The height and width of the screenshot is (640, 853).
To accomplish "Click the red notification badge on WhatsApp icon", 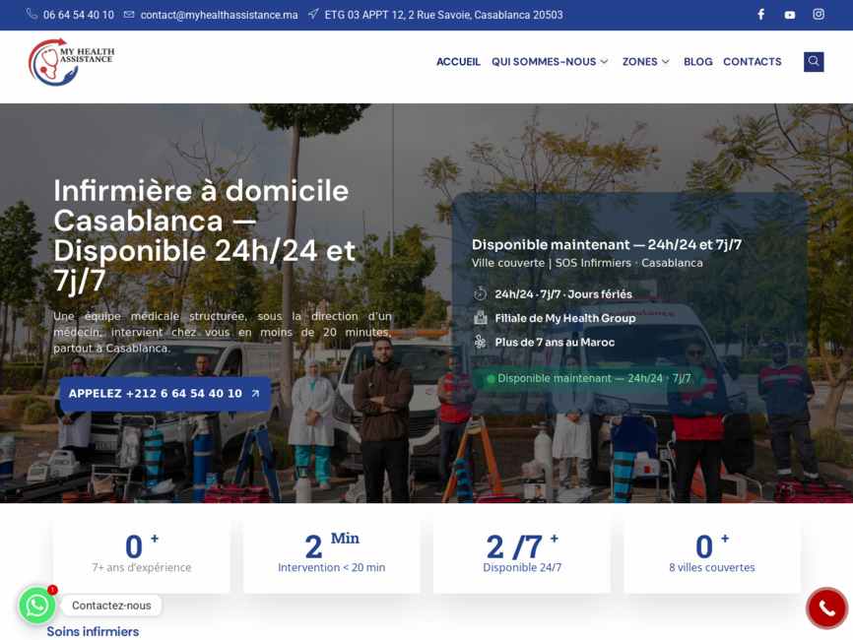I will [52, 590].
